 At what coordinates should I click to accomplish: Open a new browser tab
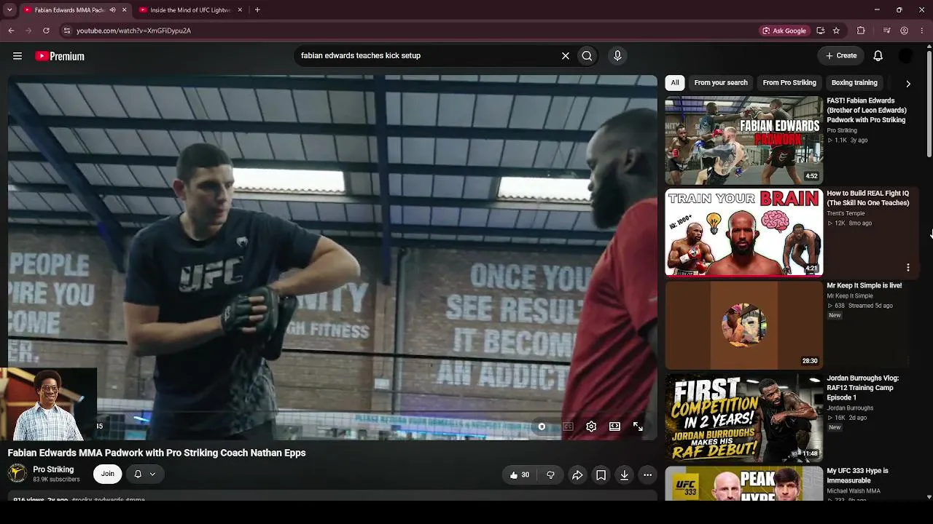[257, 10]
